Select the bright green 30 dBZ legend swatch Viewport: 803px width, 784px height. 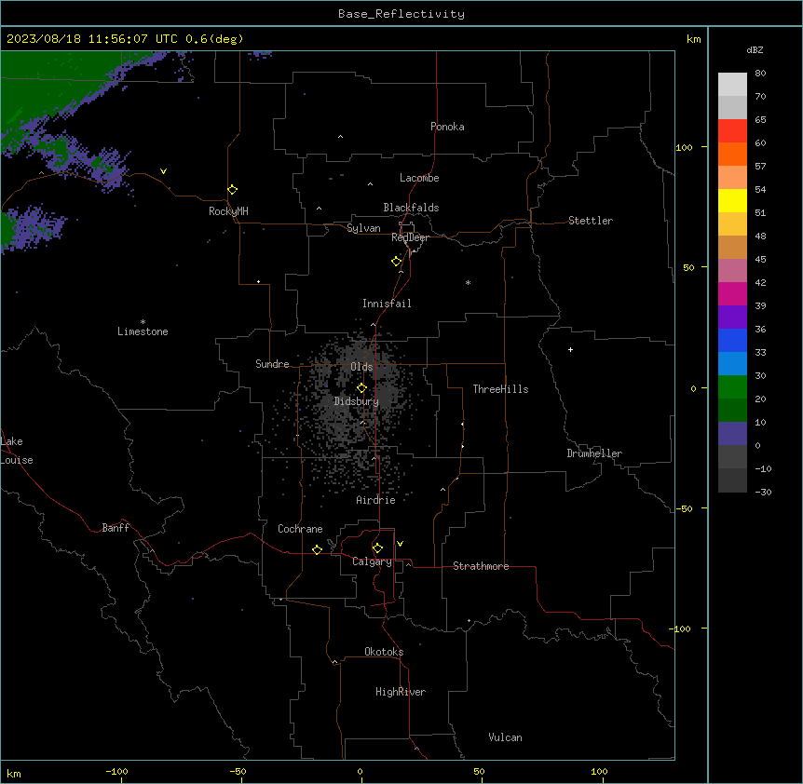(x=732, y=387)
